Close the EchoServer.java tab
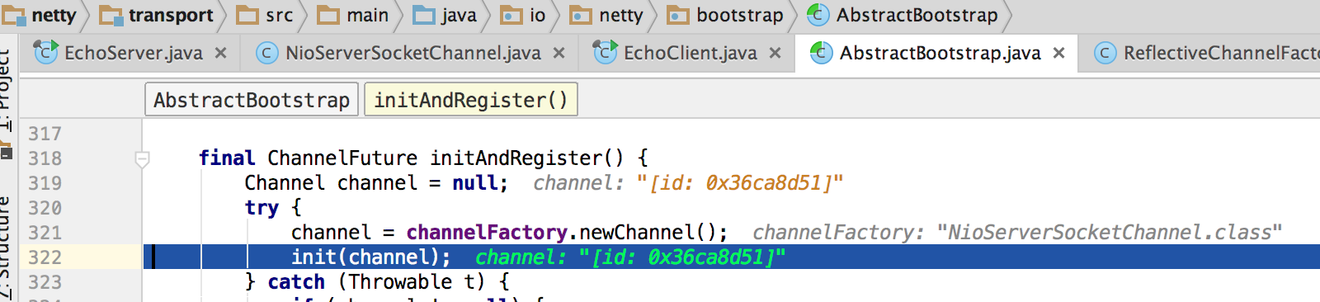1320x302 pixels. (220, 53)
